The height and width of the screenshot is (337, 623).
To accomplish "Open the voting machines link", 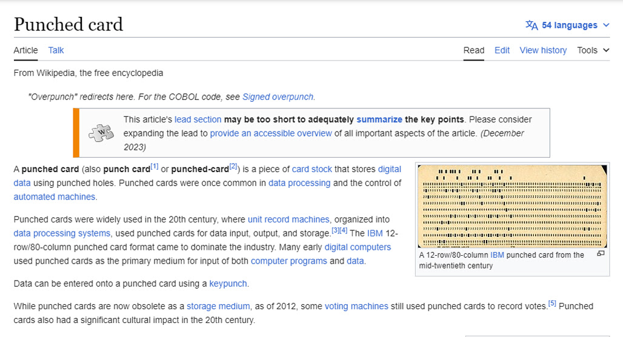I will [356, 307].
